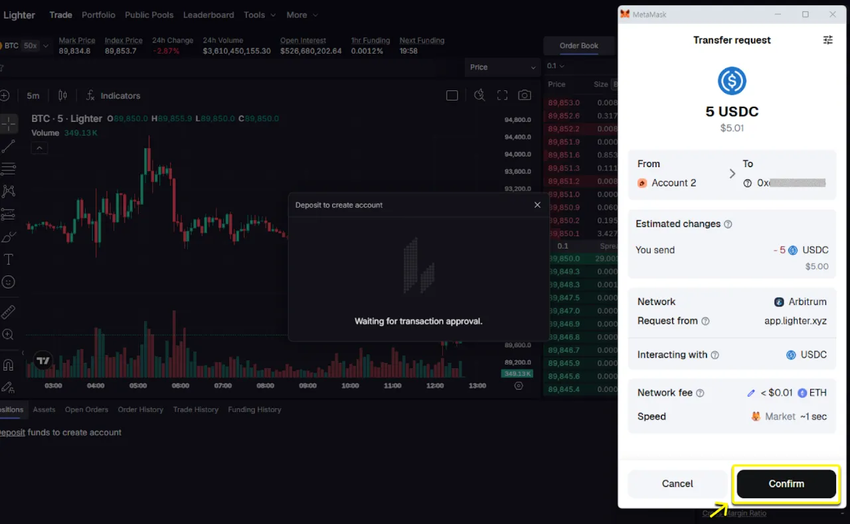Viewport: 850px width, 524px height.
Task: Click the Estimated changes info icon
Action: pos(728,224)
